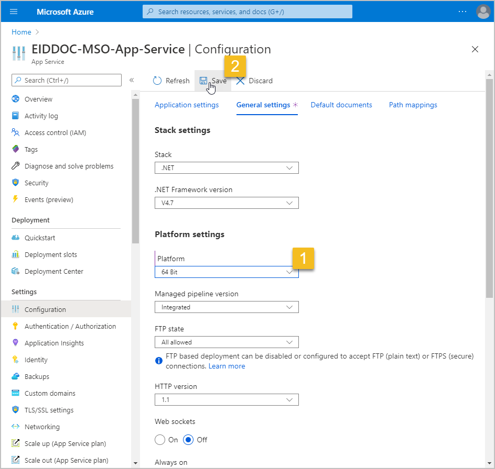Open the HTTP version dropdown

227,400
